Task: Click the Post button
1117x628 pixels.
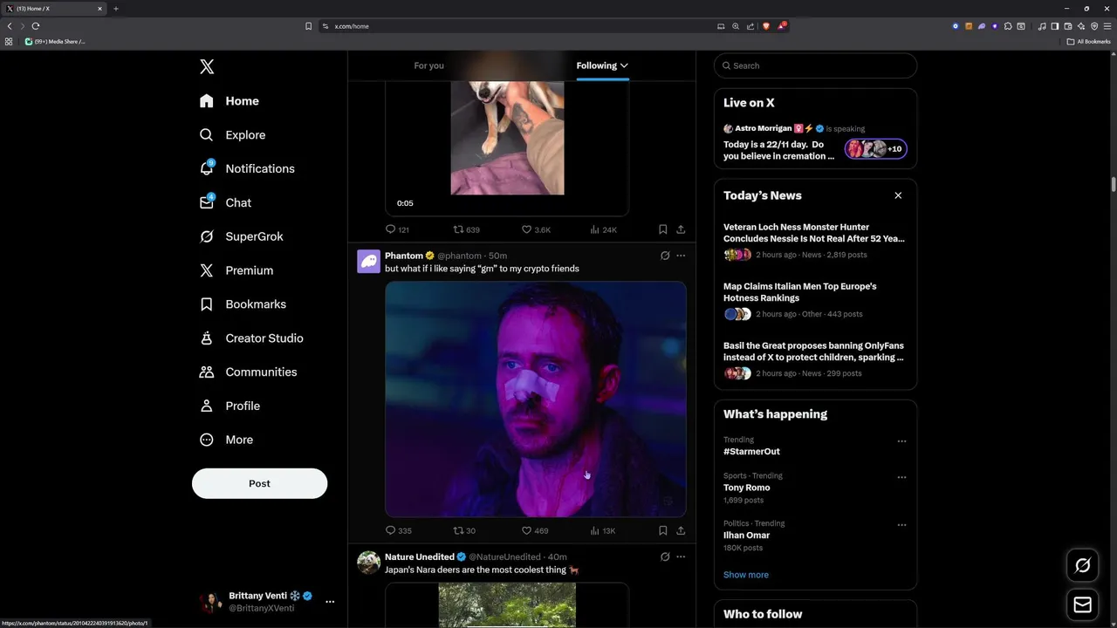Action: coord(259,483)
